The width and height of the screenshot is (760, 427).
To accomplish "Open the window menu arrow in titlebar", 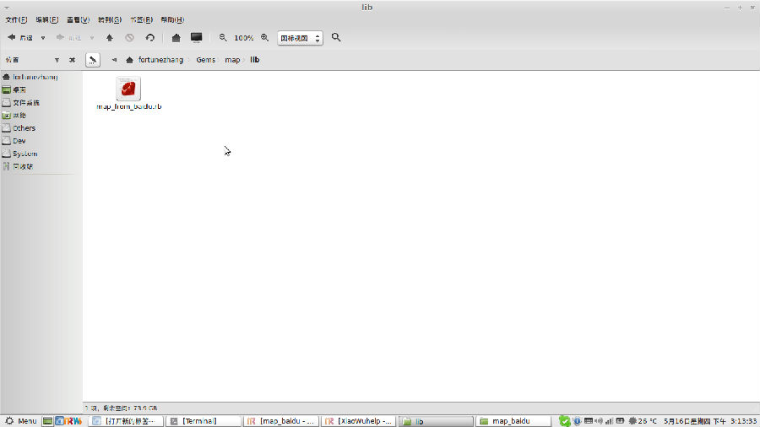I will 7,8.
